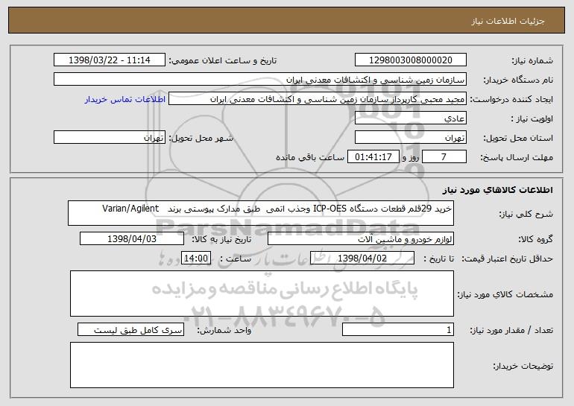This screenshot has width=574, height=406.
Task: Select the need number field 1298003008000020
Action: pos(410,60)
